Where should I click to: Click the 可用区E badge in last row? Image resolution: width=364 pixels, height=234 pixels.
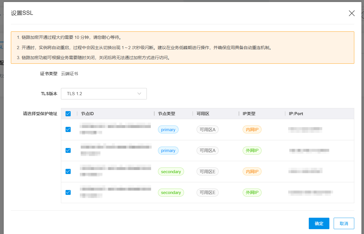(x=207, y=193)
